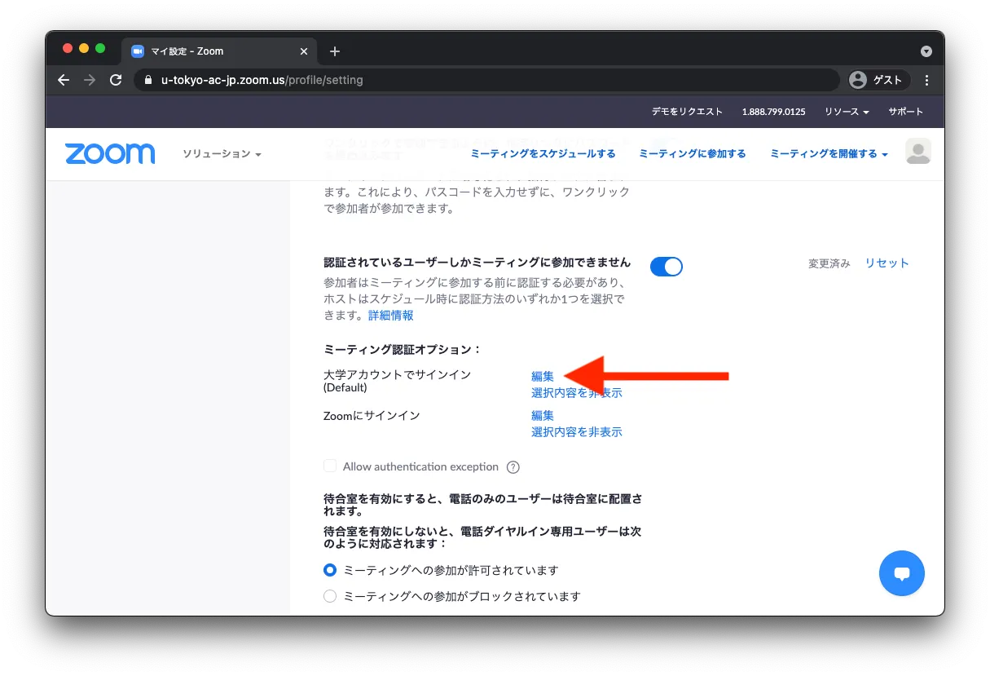Click ミーティングをスケジュールする menu item
Image resolution: width=990 pixels, height=676 pixels.
[x=543, y=153]
